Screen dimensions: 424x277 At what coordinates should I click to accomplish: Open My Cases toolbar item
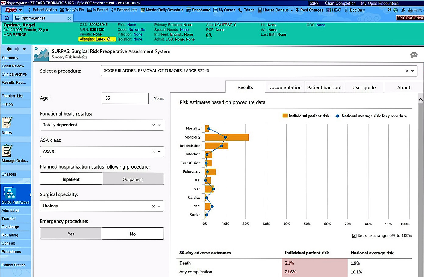[224, 10]
